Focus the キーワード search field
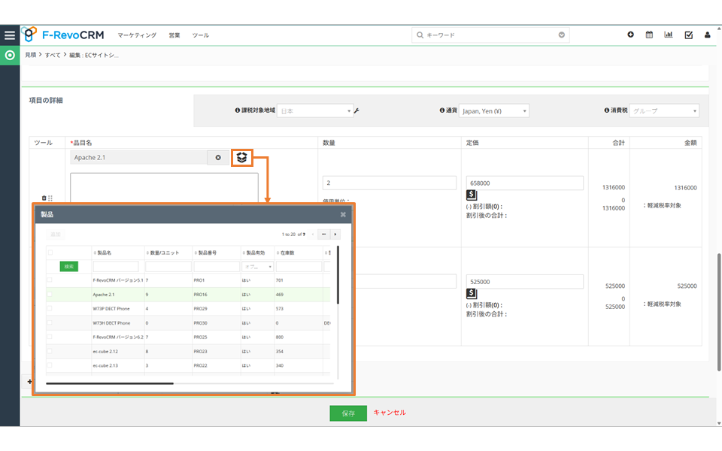 490,35
